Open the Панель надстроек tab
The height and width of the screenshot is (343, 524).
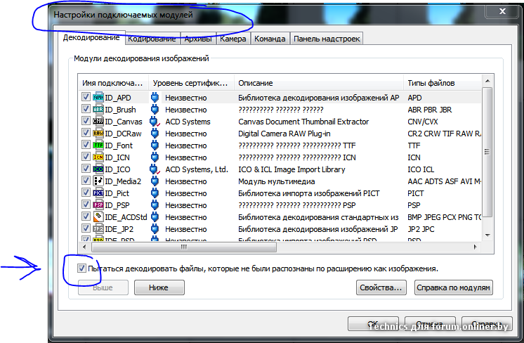[327, 39]
